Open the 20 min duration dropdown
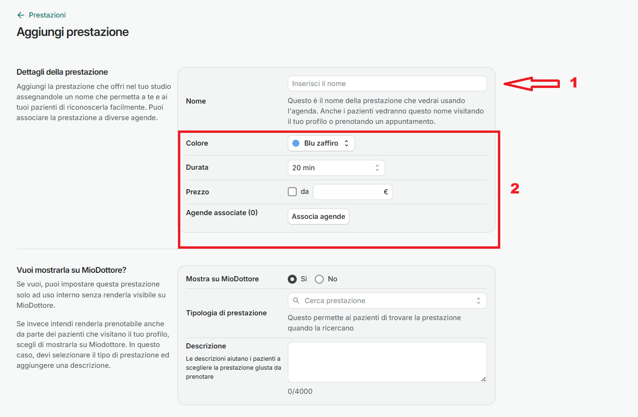 (x=337, y=168)
